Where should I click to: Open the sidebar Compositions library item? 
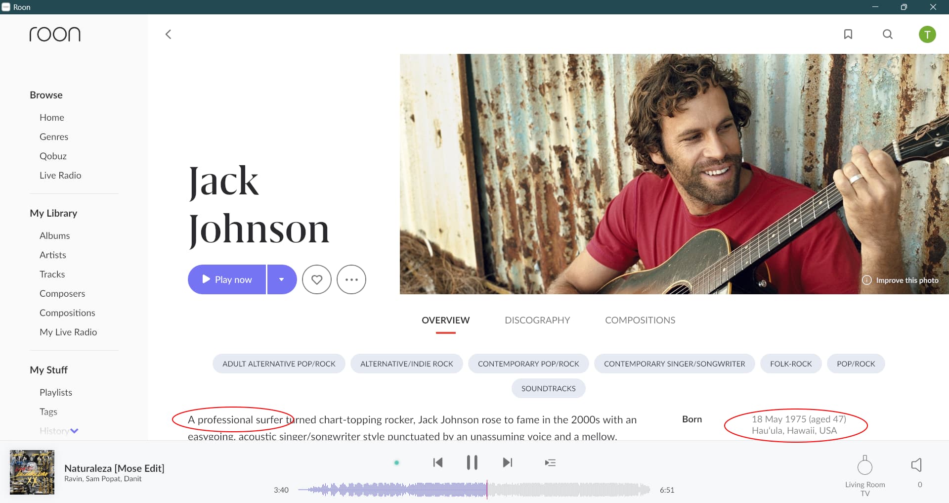(x=67, y=313)
